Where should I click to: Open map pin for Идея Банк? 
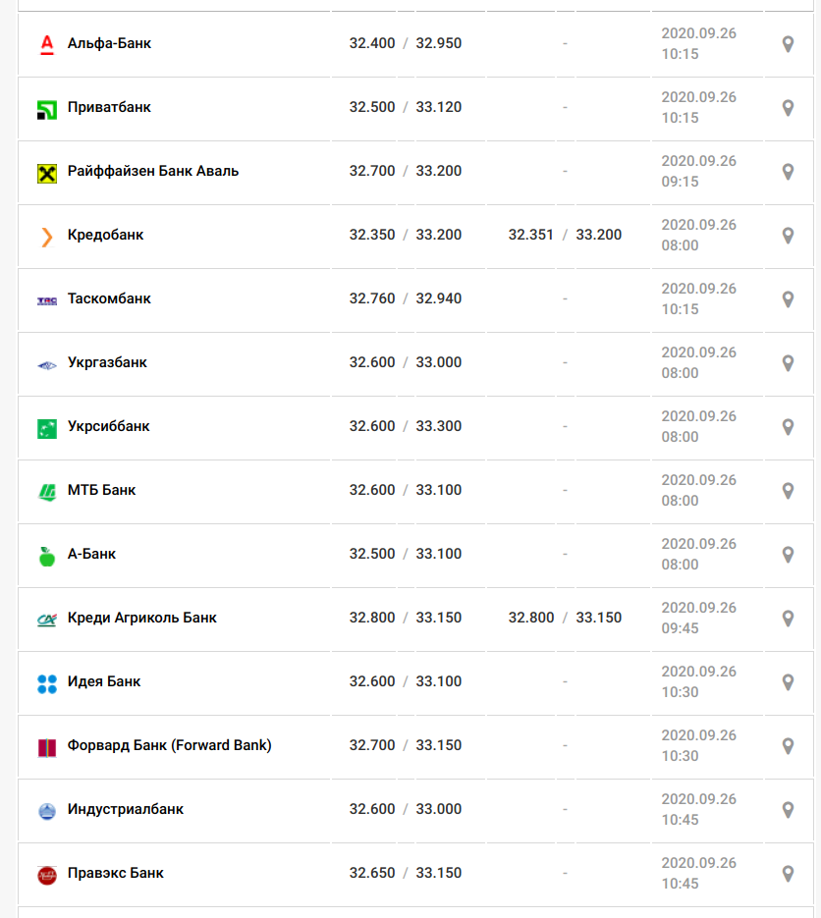pyautogui.click(x=789, y=682)
